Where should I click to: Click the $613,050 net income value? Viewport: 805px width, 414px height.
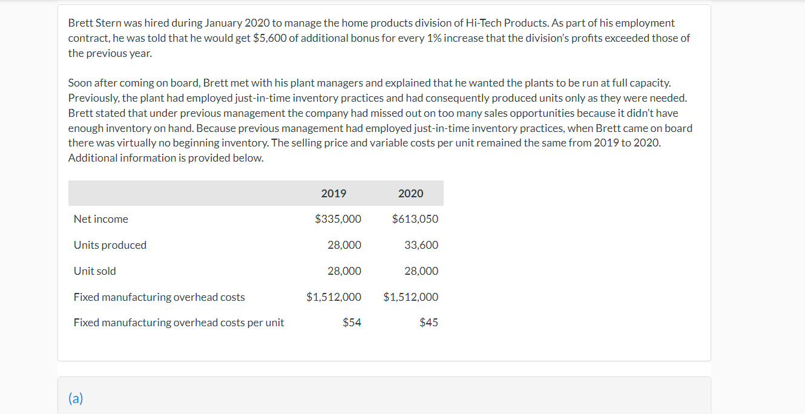pyautogui.click(x=415, y=219)
